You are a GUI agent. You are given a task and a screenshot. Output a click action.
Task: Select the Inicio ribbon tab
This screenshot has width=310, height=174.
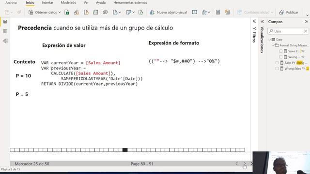coord(30,2)
